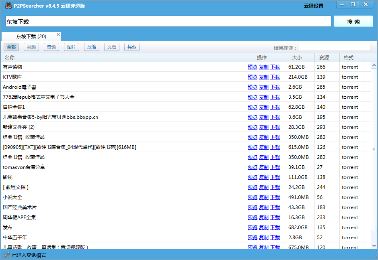378x260 pixels.
Task: Sort by the 资源 column header
Action: [x=324, y=58]
